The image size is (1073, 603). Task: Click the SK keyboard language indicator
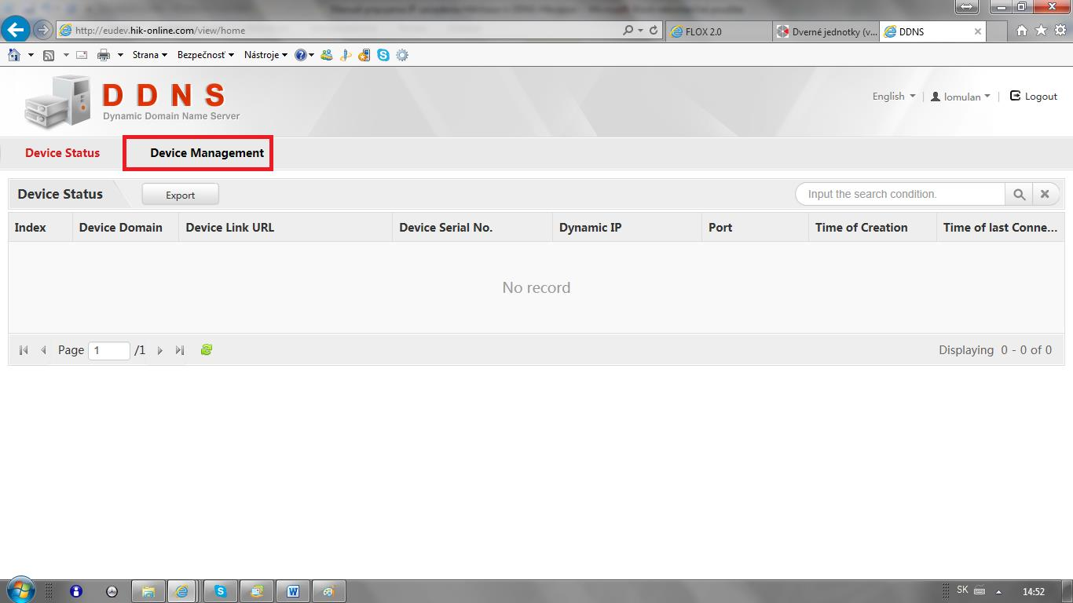[962, 590]
